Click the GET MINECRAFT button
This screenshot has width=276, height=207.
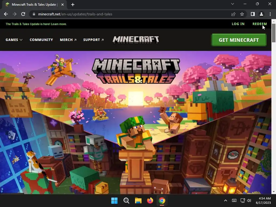pos(239,40)
